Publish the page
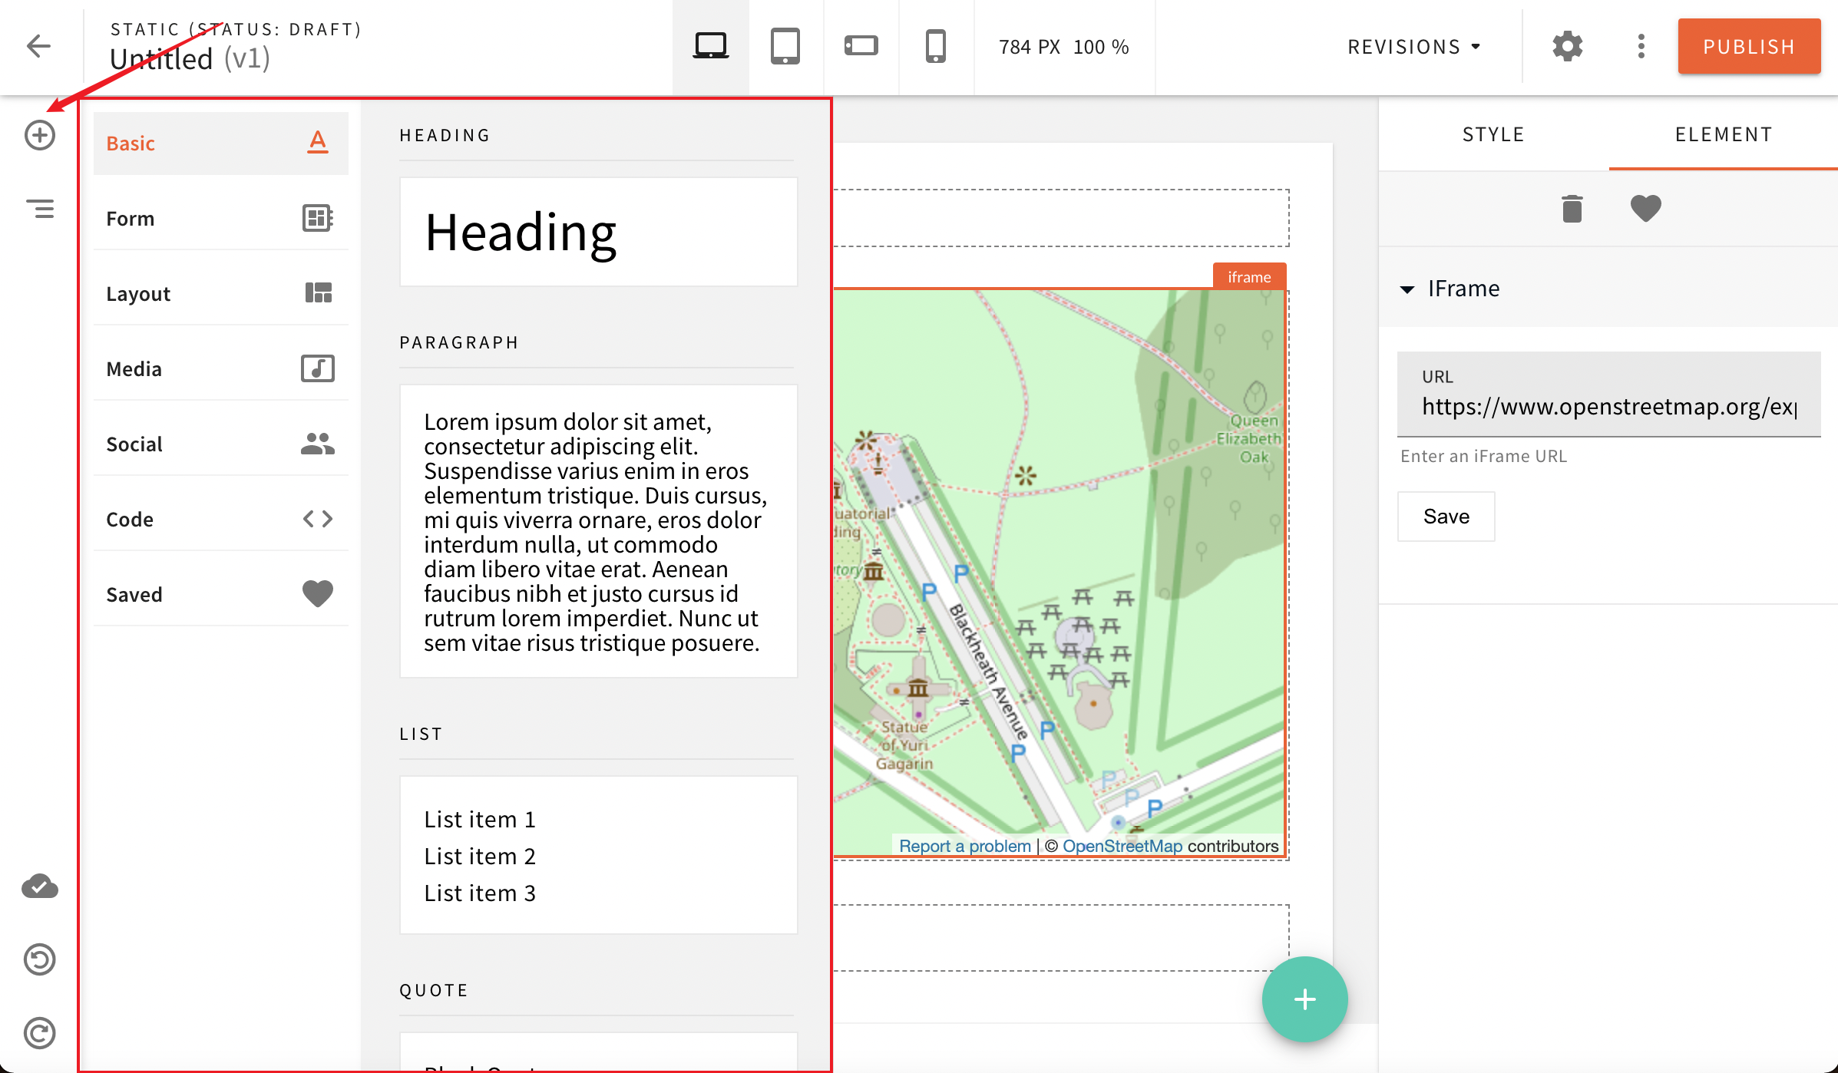Screen dimensions: 1838x1073 tap(1748, 46)
